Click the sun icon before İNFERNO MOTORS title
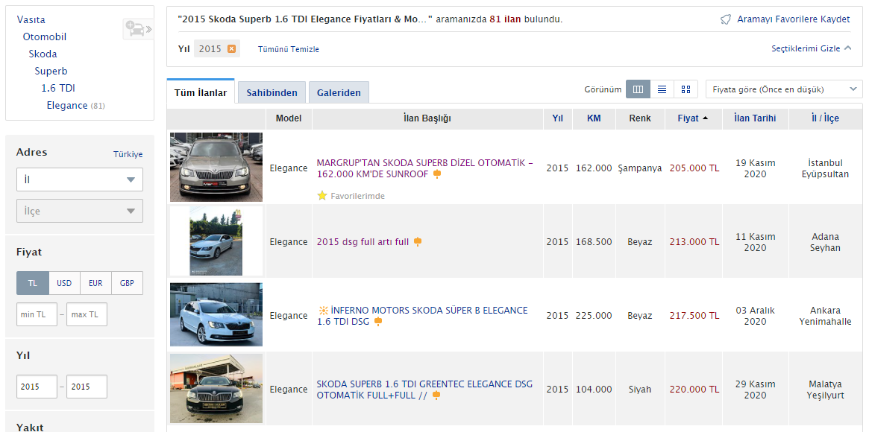Image resolution: width=869 pixels, height=432 pixels. [323, 310]
